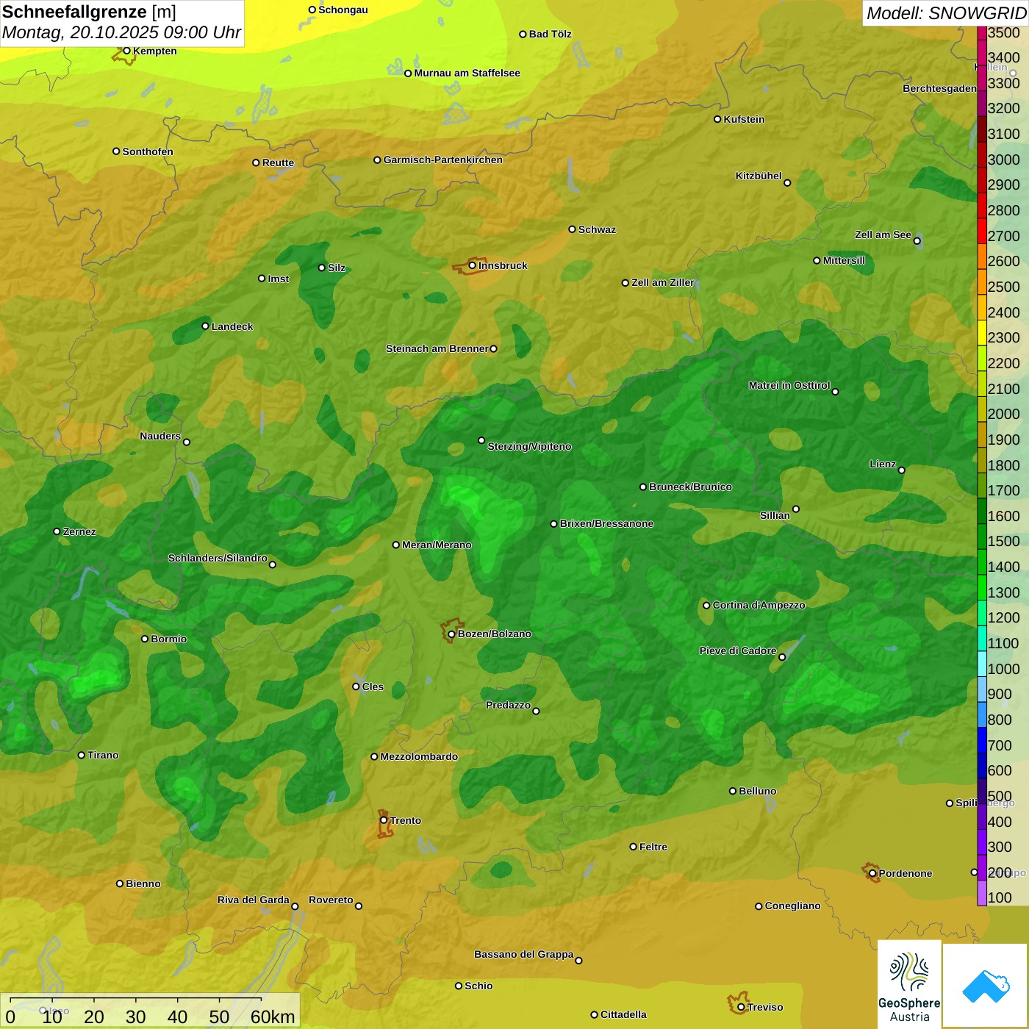This screenshot has height=1029, width=1029.
Task: Select the Cortina d'Ampezzo marker dot
Action: coord(706,606)
